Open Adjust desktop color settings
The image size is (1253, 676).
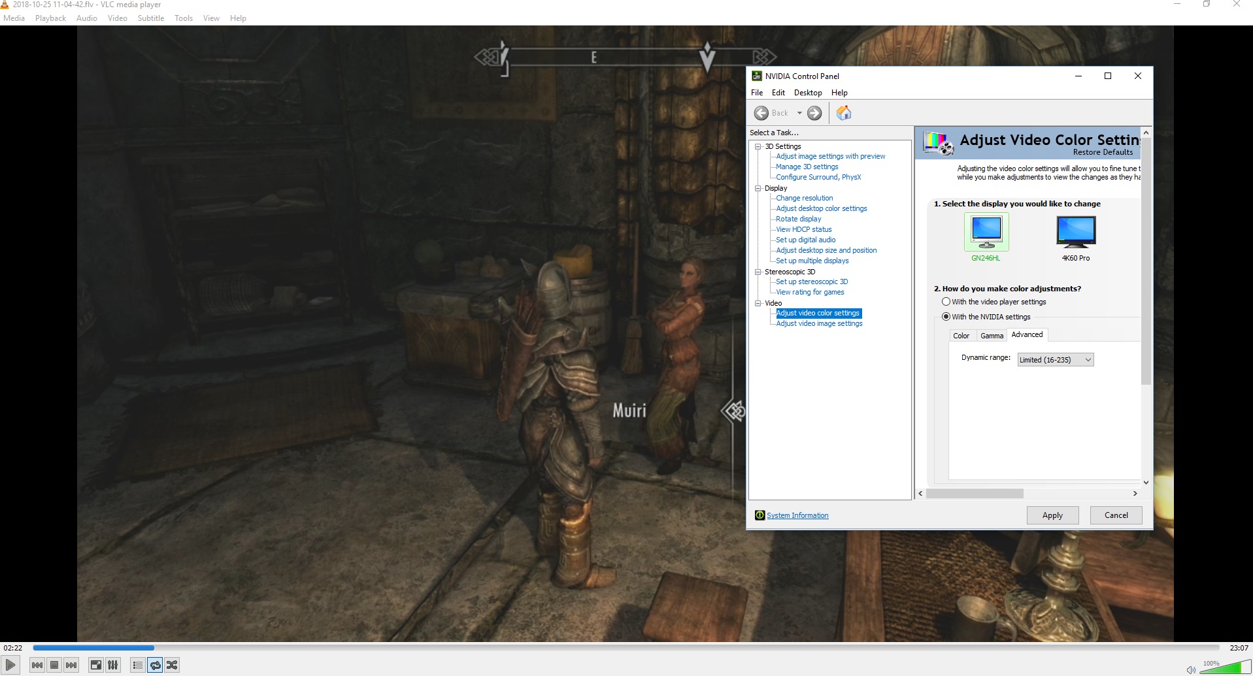822,209
